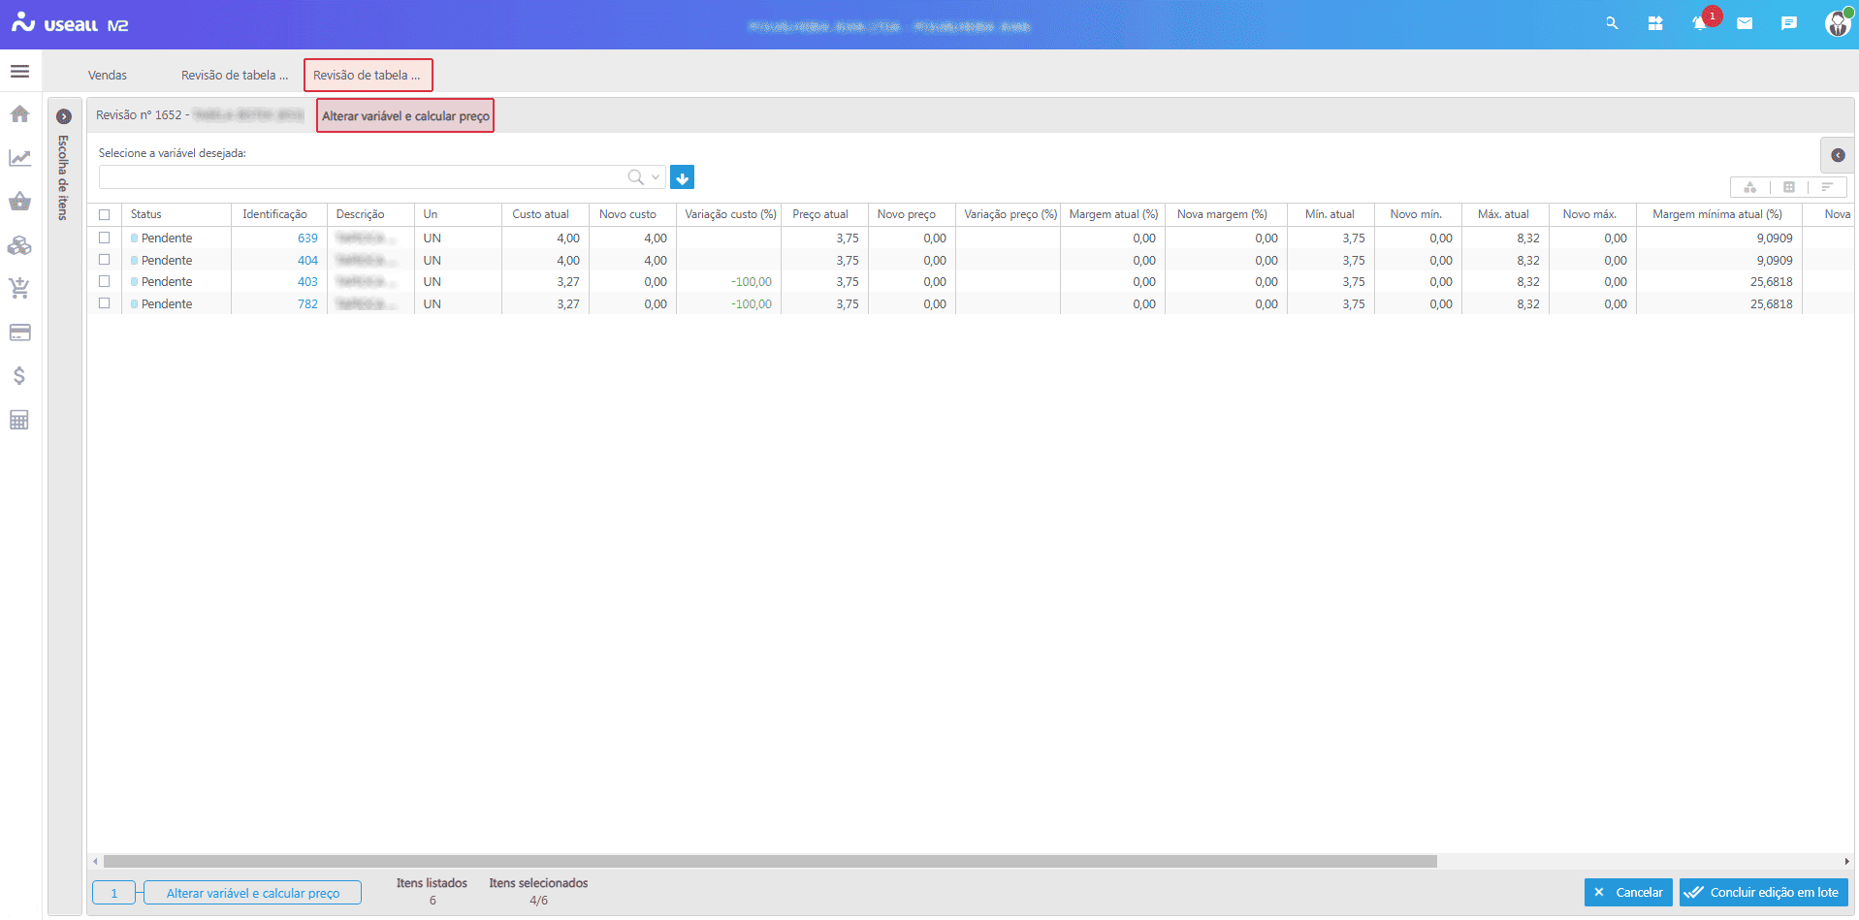Open the variable selection dropdown arrow

click(x=657, y=177)
